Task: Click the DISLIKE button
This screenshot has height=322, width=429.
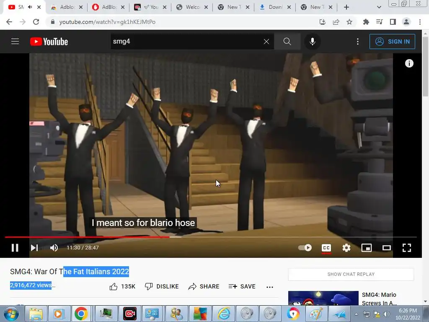Action: pyautogui.click(x=162, y=286)
